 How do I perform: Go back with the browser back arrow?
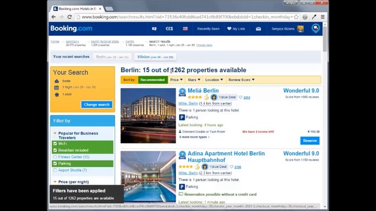click(x=53, y=17)
